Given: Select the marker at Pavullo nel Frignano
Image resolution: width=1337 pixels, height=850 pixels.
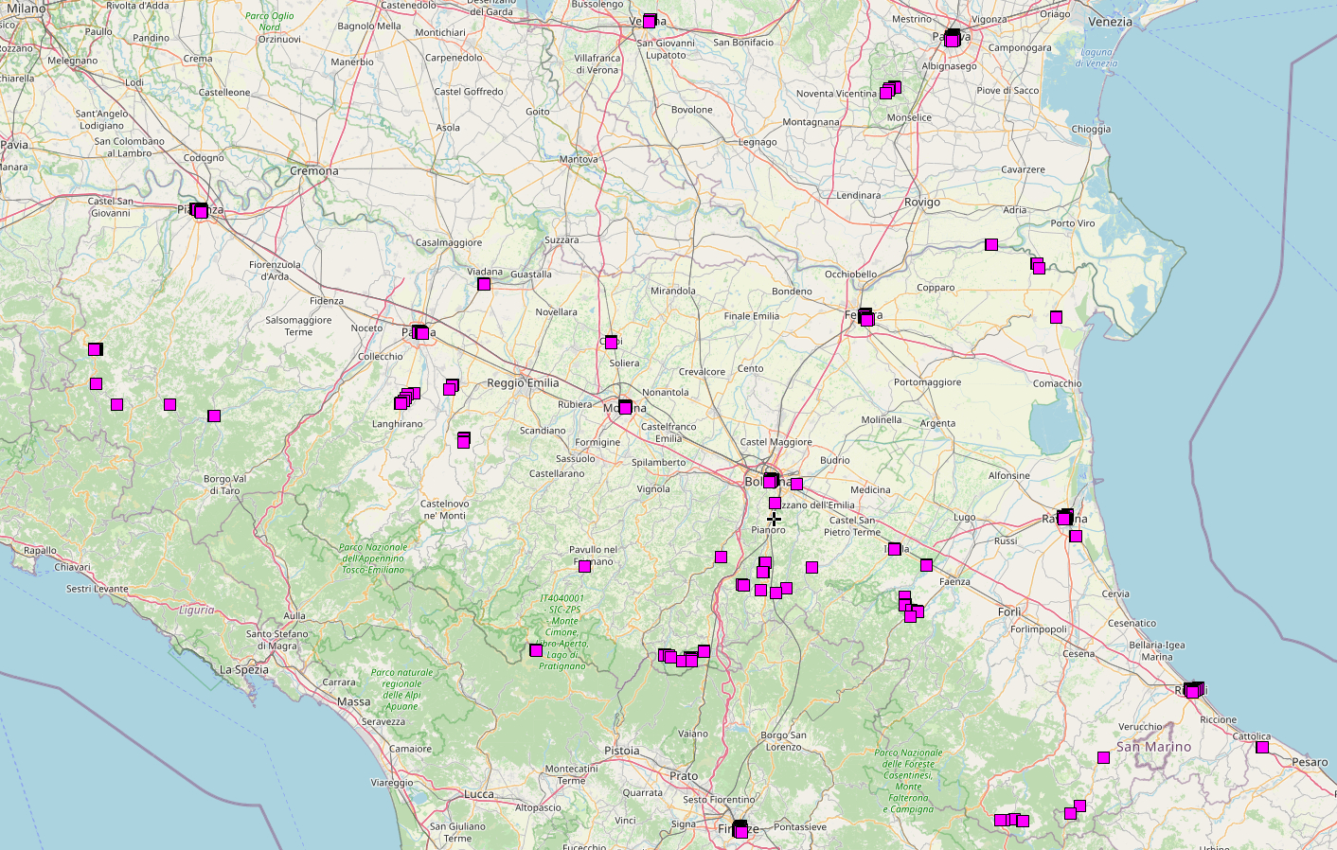Looking at the screenshot, I should click(584, 566).
